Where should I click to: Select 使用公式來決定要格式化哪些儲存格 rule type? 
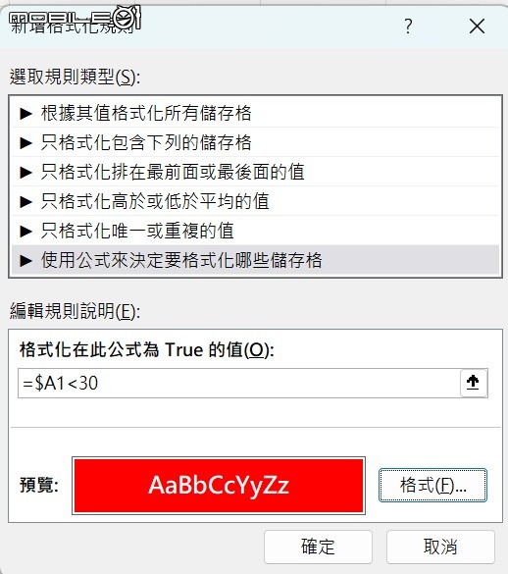[255, 260]
